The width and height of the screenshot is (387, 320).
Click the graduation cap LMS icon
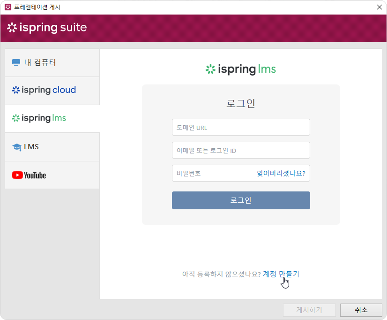tap(17, 147)
